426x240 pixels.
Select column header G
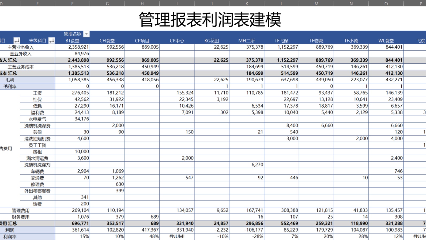pyautogui.click(x=107, y=3)
